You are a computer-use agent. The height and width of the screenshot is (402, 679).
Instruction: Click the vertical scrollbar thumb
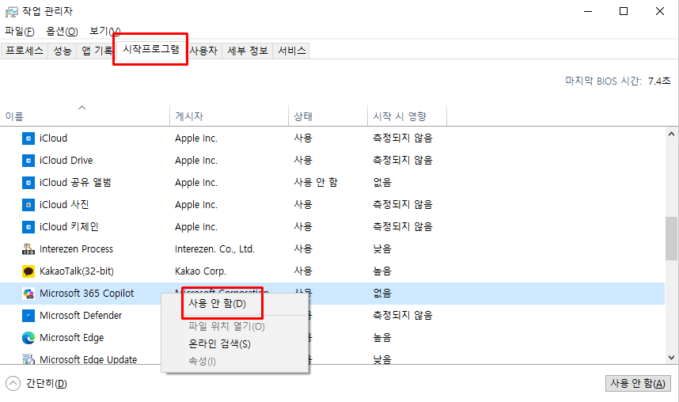coord(672,238)
